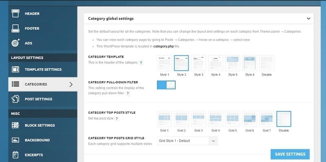Screen dimensions: 326x162
Task: Click the Template Settings icon
Action: pyautogui.click(x=15, y=69)
